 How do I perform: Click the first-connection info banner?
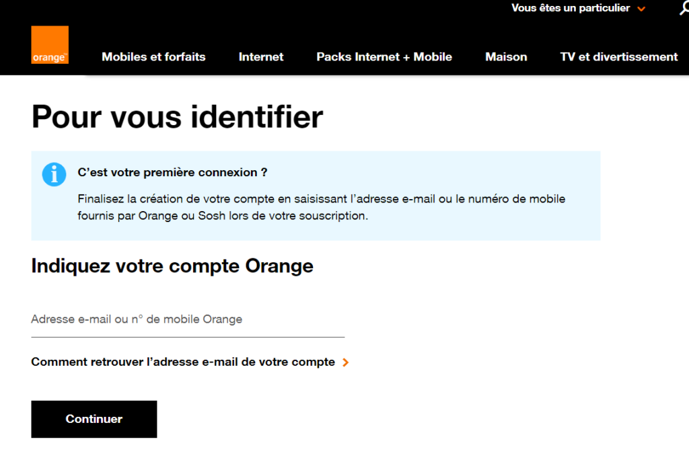(315, 195)
